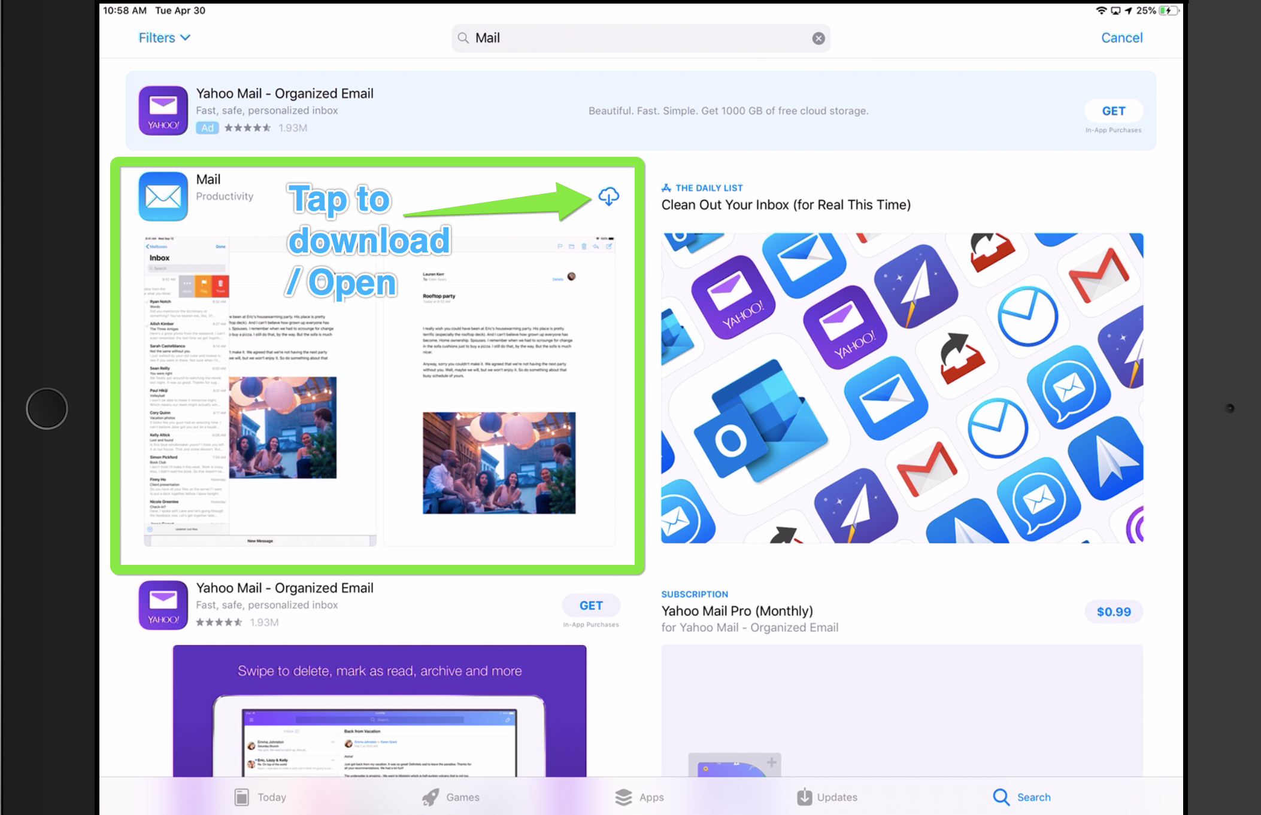Cancel the App Store search

pos(1121,38)
